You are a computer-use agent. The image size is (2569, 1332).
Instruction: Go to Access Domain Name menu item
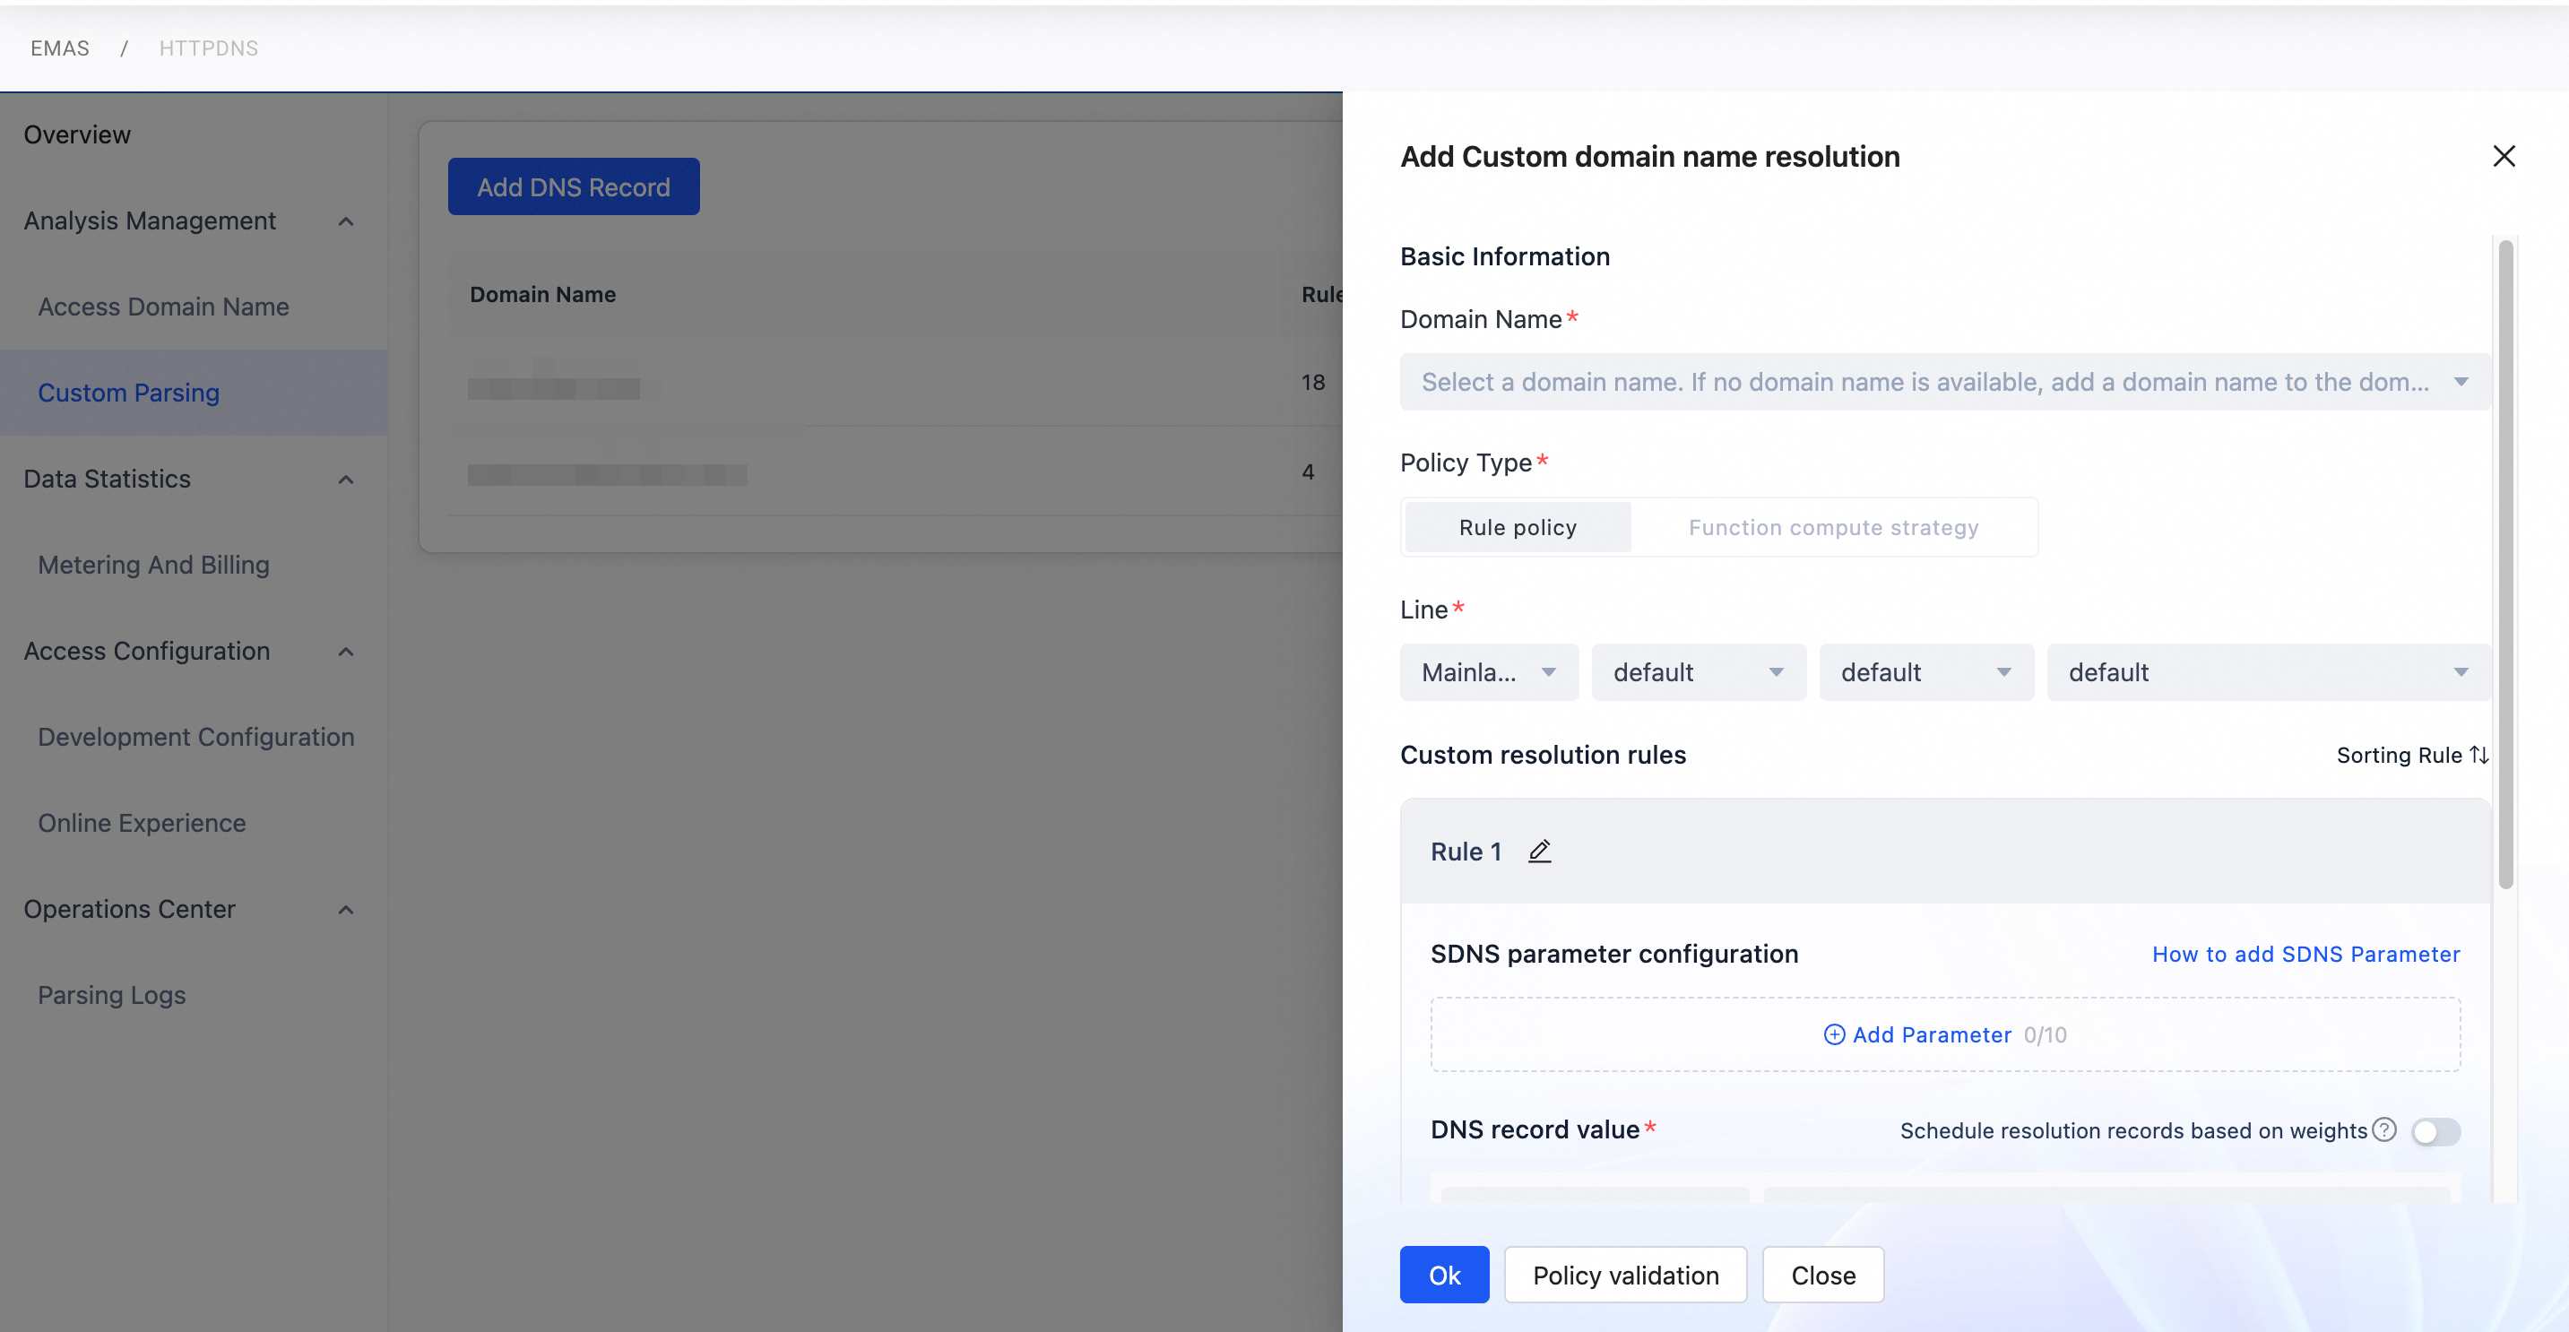pos(163,307)
